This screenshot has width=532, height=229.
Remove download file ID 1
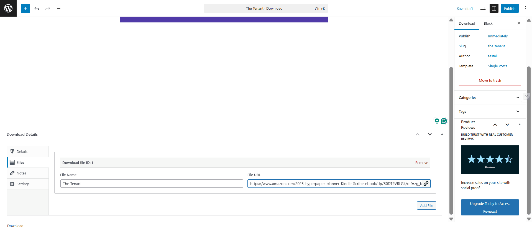(422, 163)
